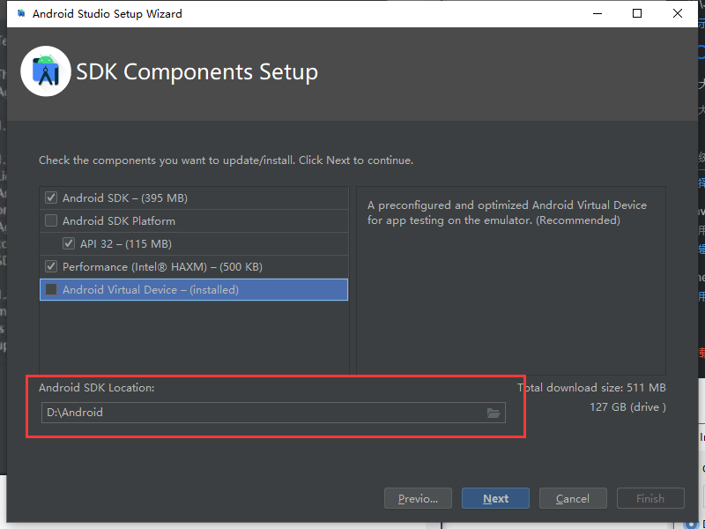The width and height of the screenshot is (705, 529).
Task: Minimize the Setup Wizard window
Action: [597, 13]
